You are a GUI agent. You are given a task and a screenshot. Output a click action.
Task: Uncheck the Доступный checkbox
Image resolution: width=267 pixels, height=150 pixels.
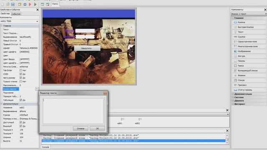coord(21,122)
